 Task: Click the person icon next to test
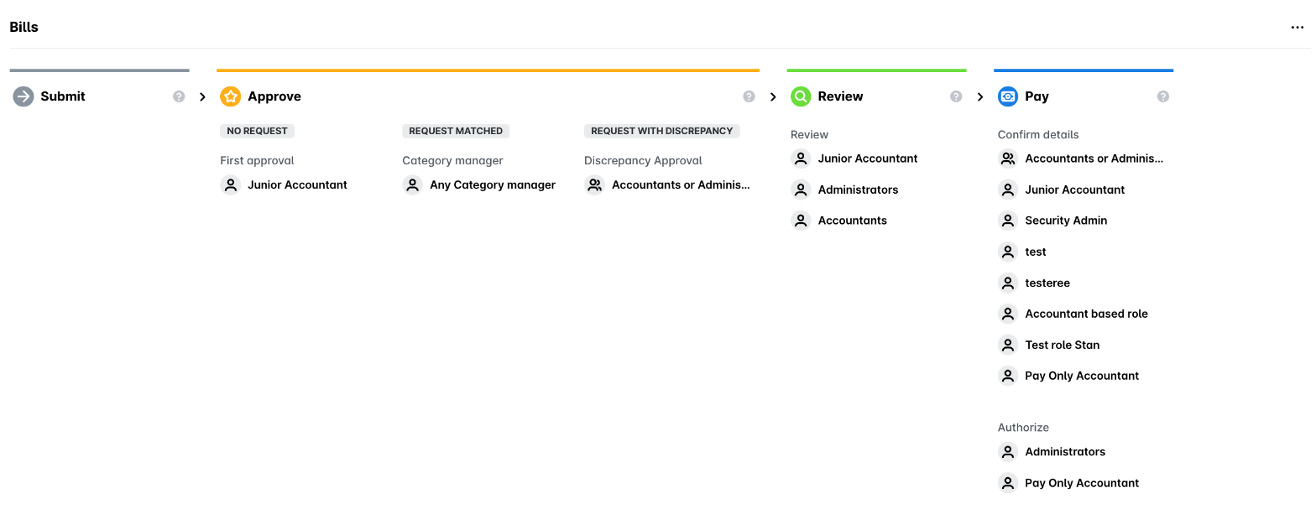(1008, 252)
